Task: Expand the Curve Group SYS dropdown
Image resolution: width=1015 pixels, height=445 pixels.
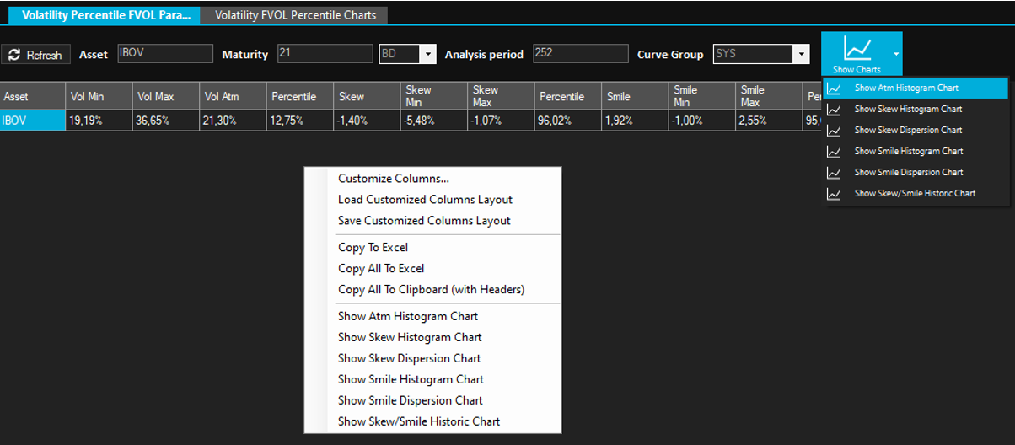Action: (x=800, y=55)
